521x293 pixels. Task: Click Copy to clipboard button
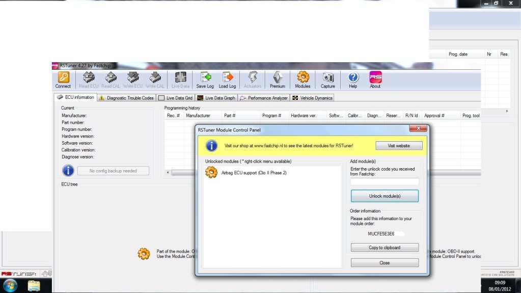385,248
